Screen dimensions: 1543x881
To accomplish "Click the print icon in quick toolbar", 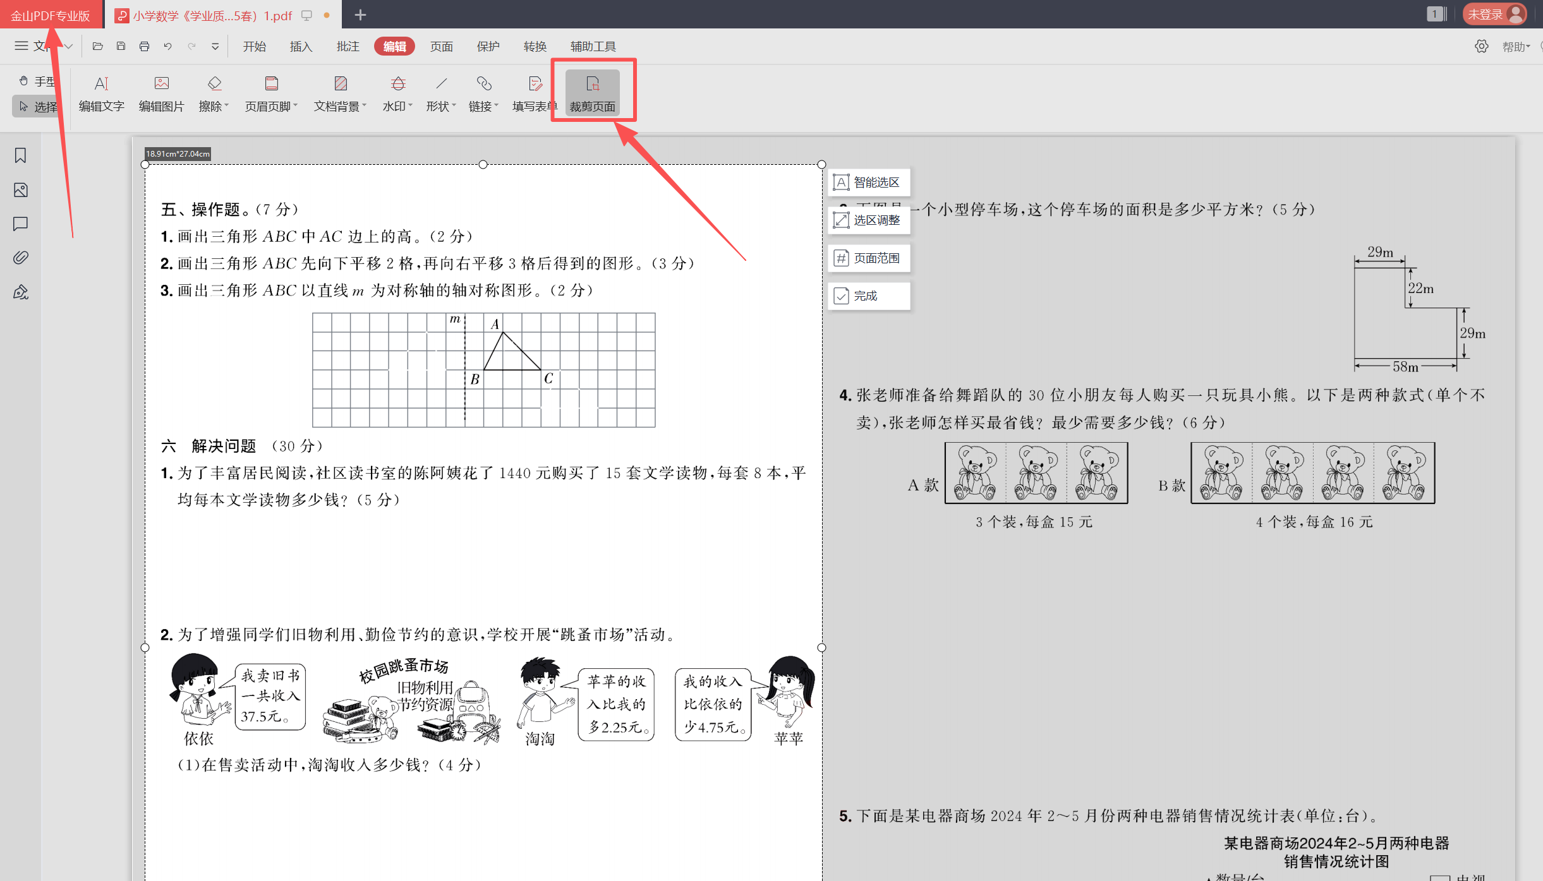I will point(144,46).
